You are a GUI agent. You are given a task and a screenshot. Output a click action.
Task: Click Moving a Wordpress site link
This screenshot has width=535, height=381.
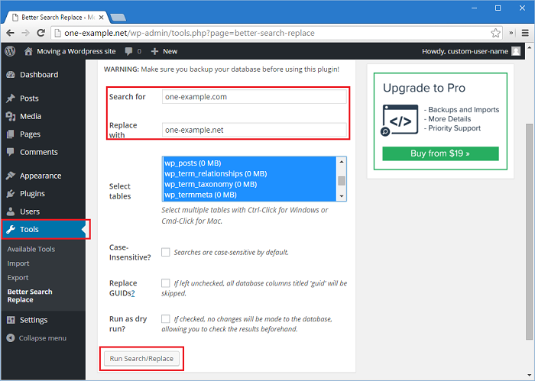[x=76, y=51]
